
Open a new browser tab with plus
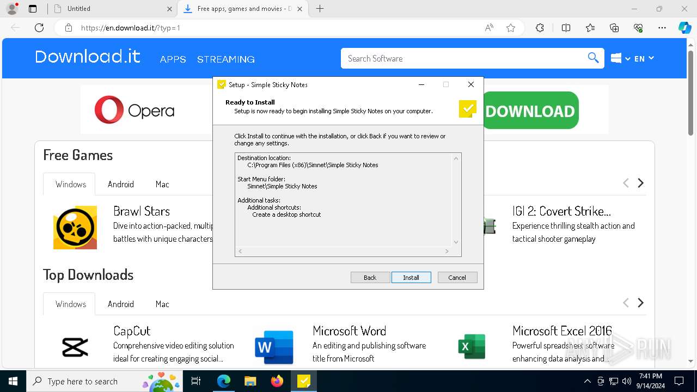320,9
